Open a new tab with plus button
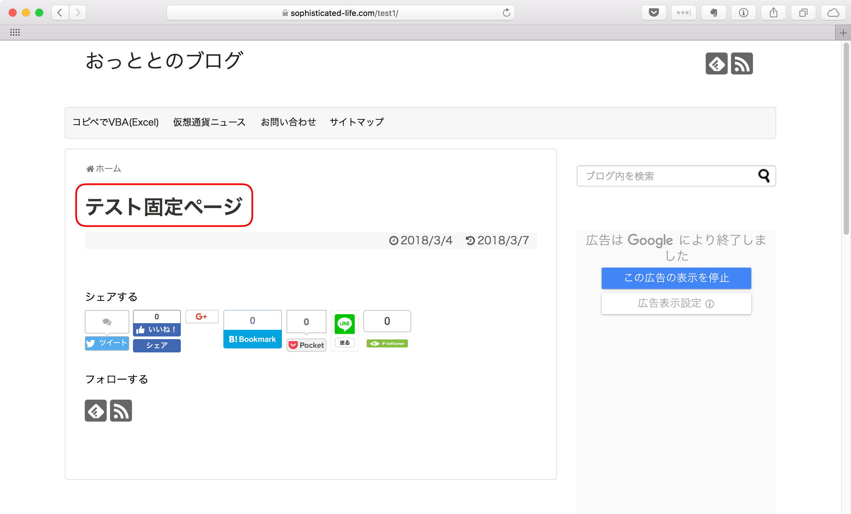Viewport: 851px width, 514px height. pyautogui.click(x=843, y=33)
